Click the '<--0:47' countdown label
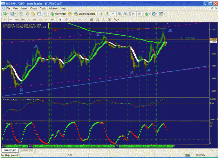Image resolution: width=219 pixels, height=158 pixels. pyautogui.click(x=187, y=38)
